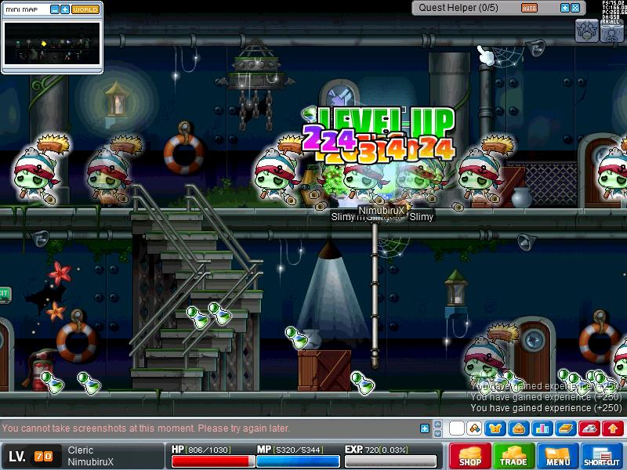Open the Shortcut menu
The image size is (627, 470).
(602, 456)
